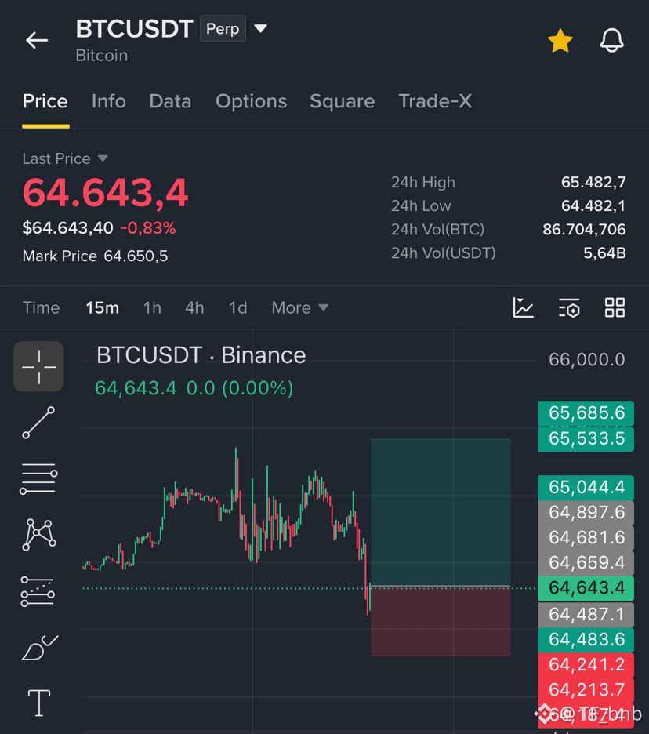
Task: Click the 65,044.4 green price label
Action: pos(586,487)
